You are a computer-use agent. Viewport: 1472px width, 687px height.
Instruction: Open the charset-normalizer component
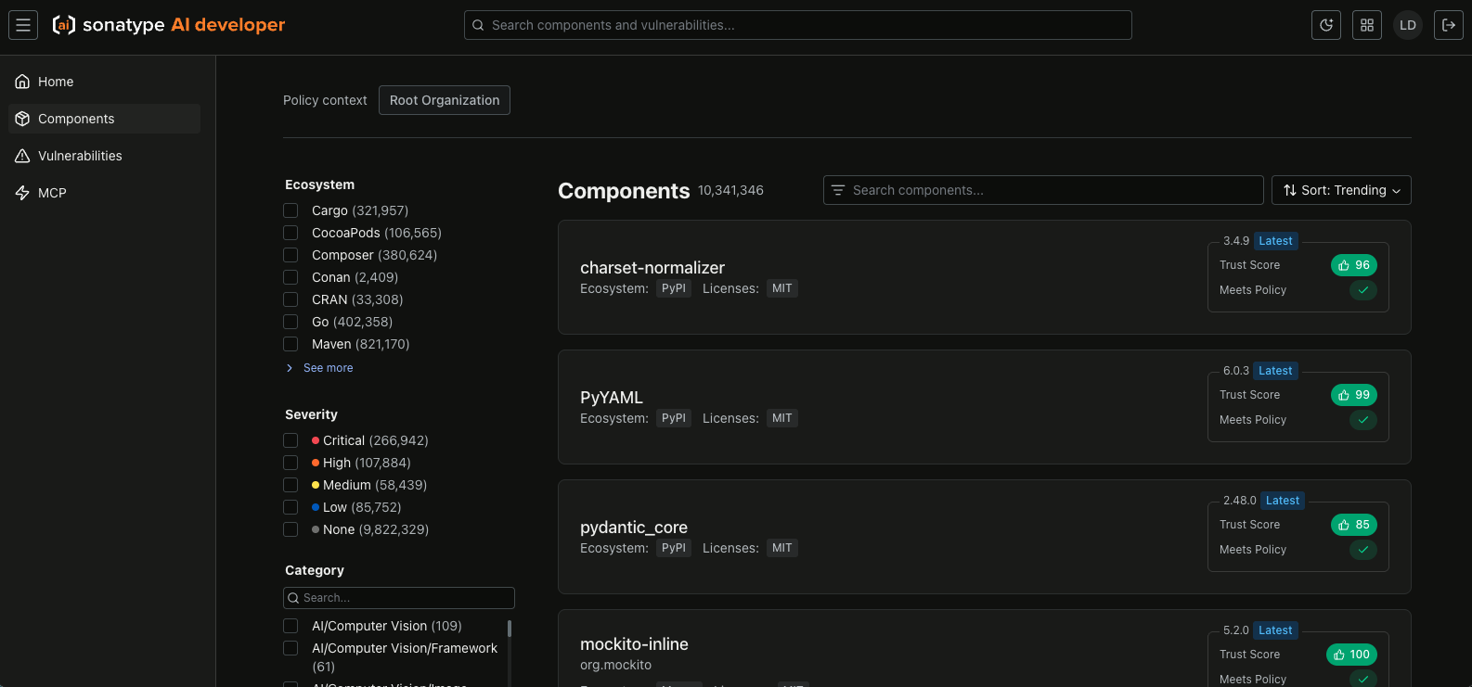click(652, 268)
